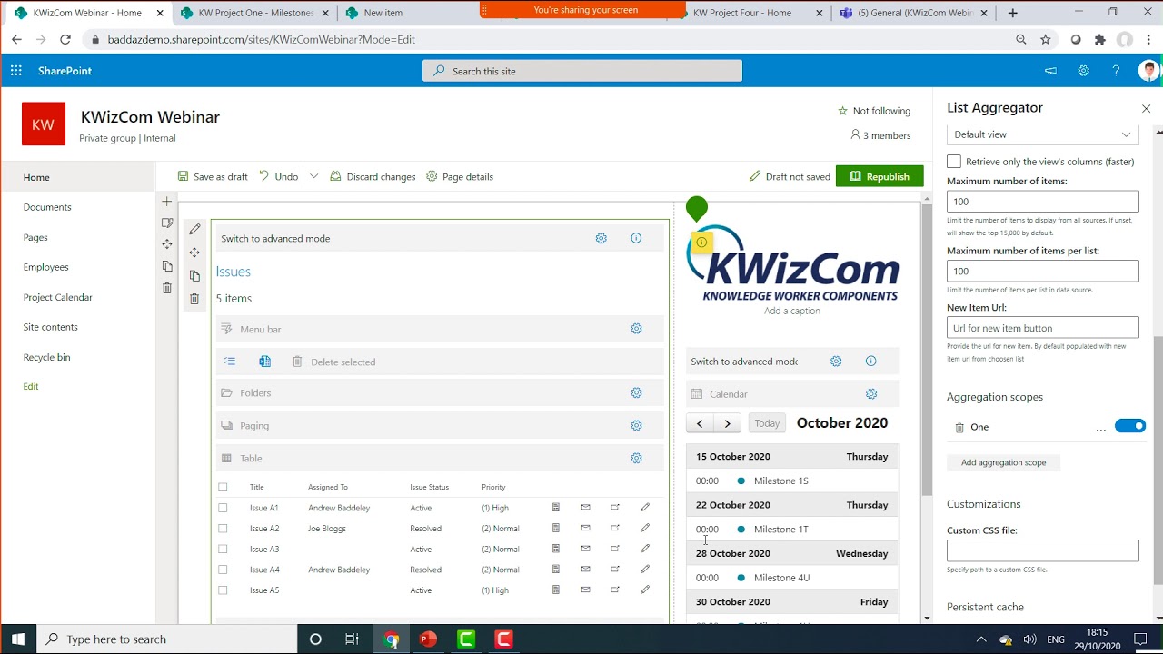Open the SharePoint app launcher waffle
The image size is (1163, 654).
pyautogui.click(x=16, y=71)
